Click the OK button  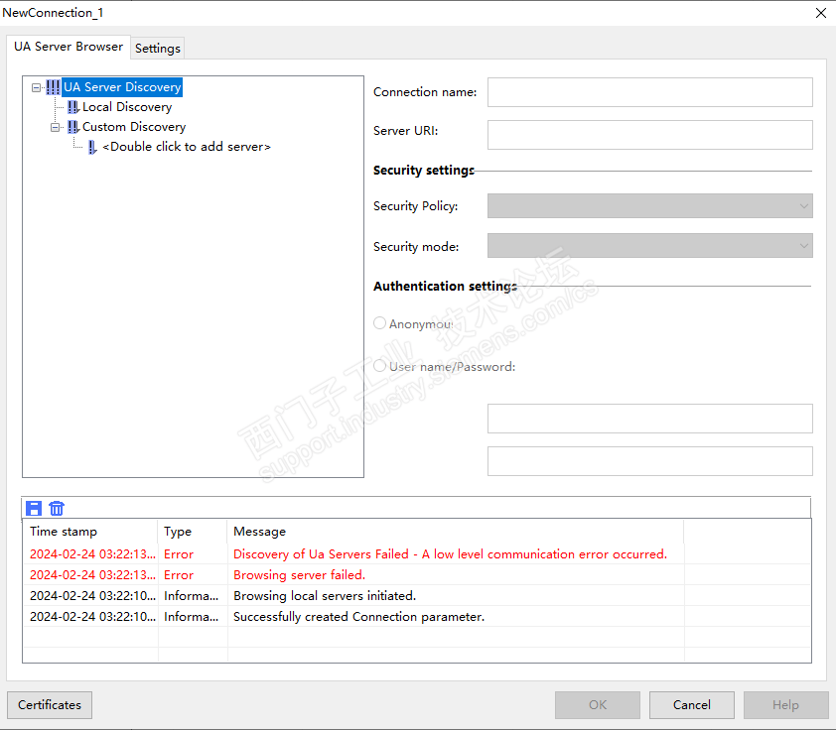point(598,705)
